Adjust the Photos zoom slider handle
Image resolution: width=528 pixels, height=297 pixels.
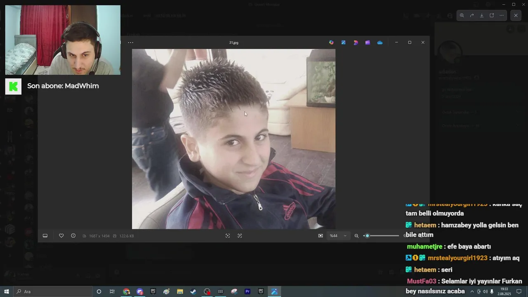pos(367,236)
